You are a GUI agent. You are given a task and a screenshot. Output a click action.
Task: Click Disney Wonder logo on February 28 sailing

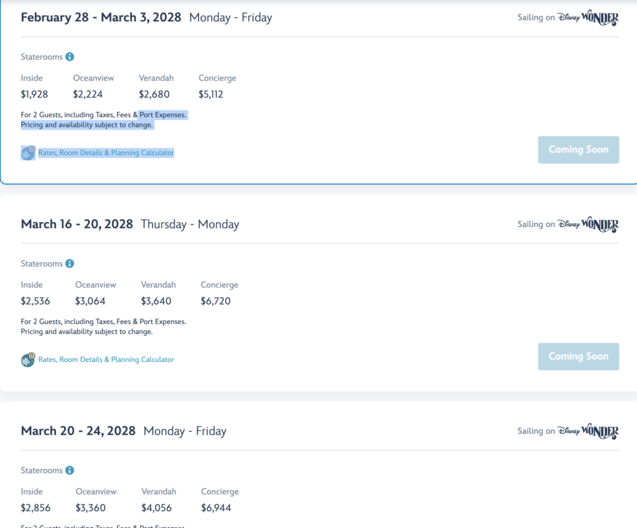pyautogui.click(x=588, y=17)
